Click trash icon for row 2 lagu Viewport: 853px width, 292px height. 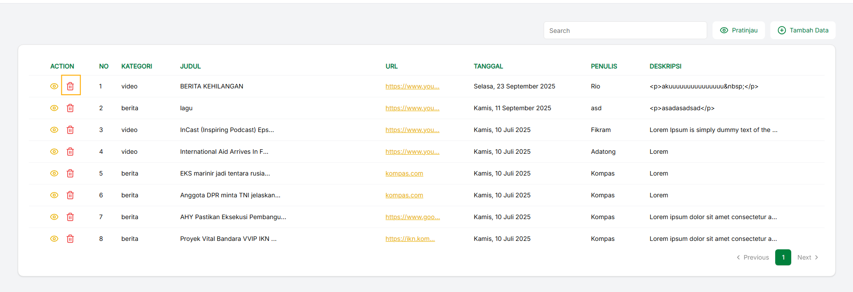click(x=70, y=108)
